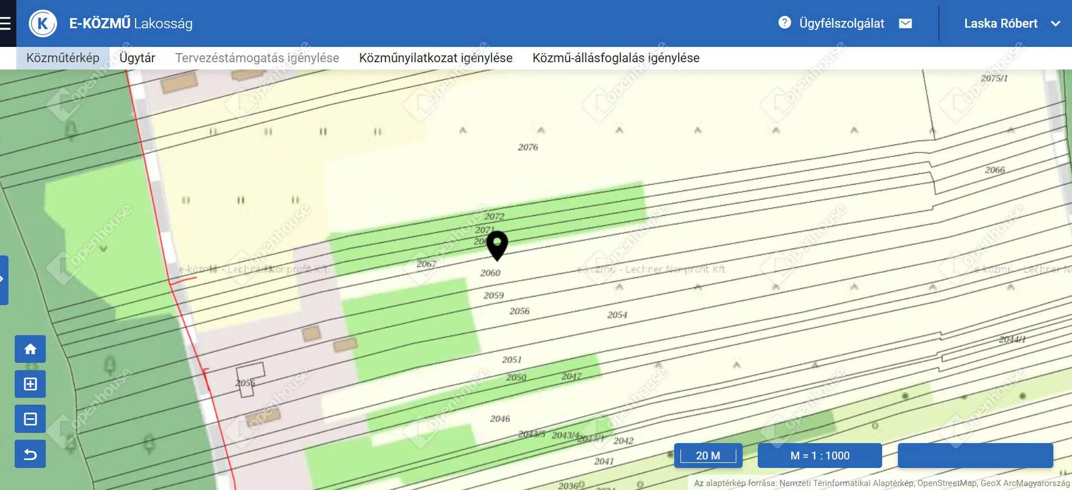This screenshot has height=490, width=1072.
Task: Open Közműnyilatkozat igénylése
Action: point(436,58)
